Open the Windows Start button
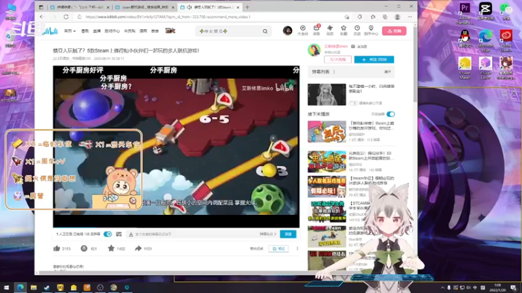 (7, 287)
